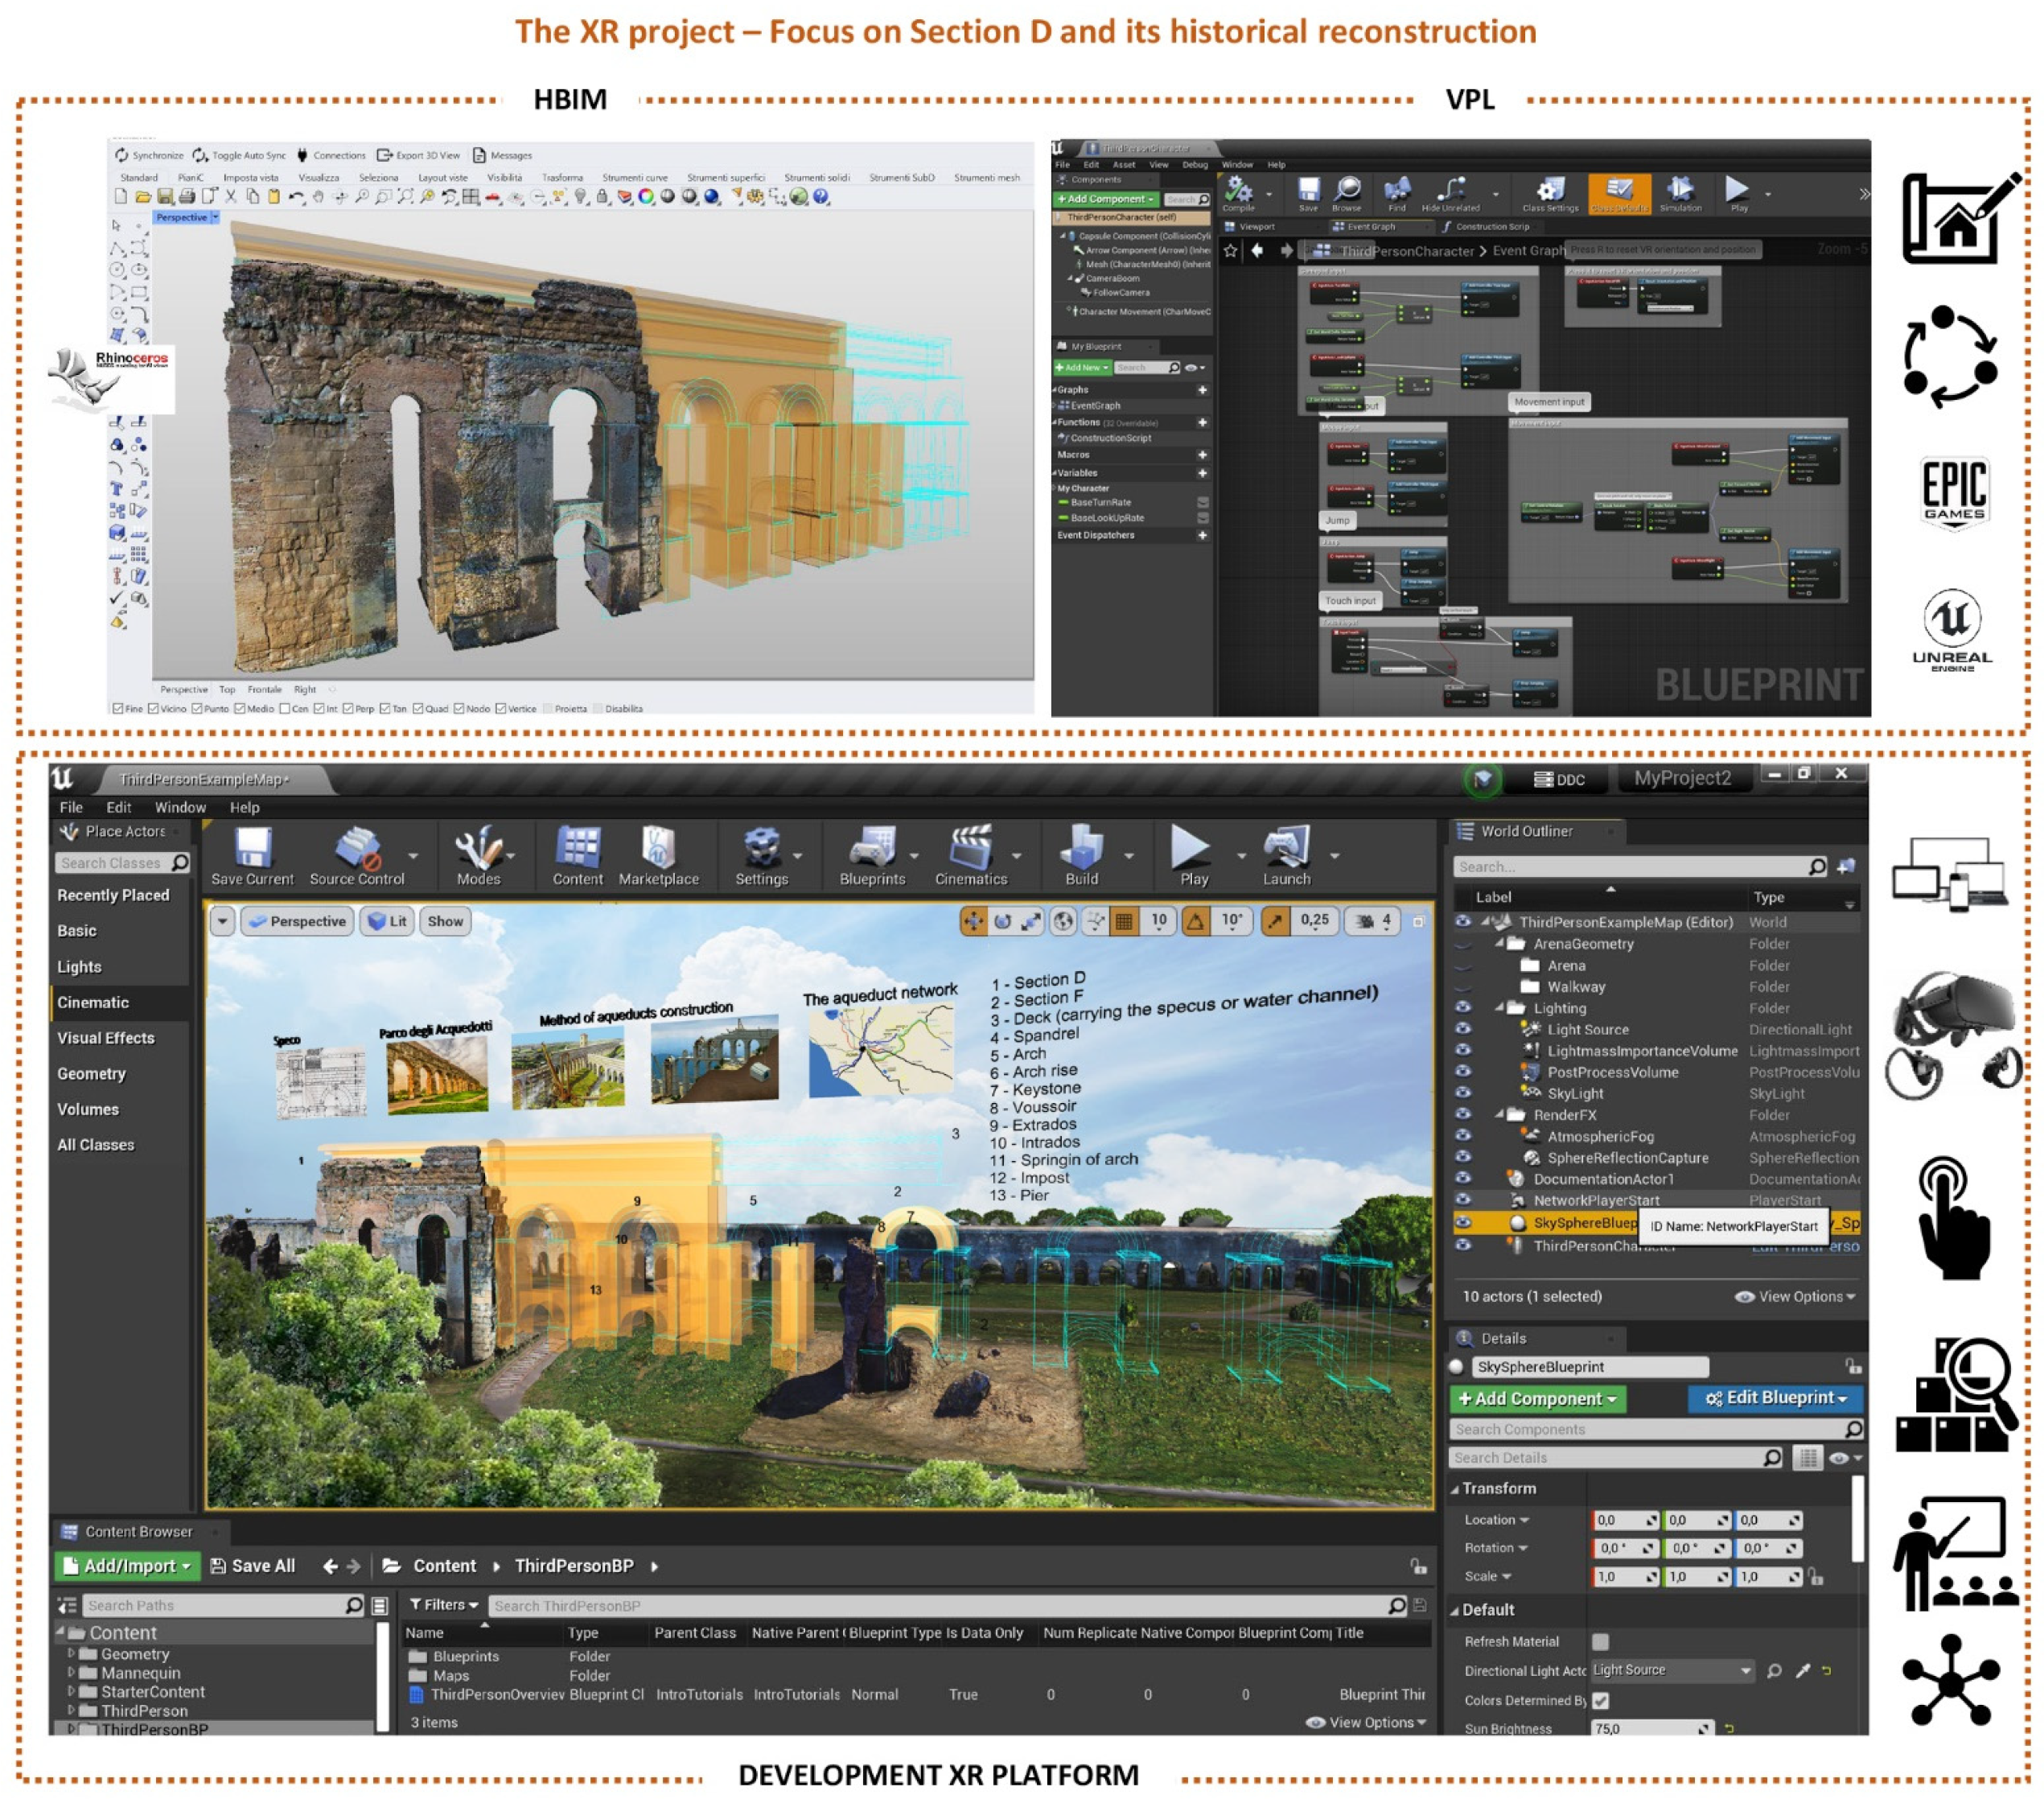2044x1799 pixels.
Task: Select the Visual Effects category in Place Actors
Action: coord(106,1038)
